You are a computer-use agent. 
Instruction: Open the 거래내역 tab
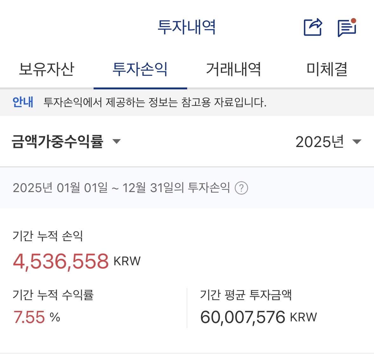(x=233, y=69)
